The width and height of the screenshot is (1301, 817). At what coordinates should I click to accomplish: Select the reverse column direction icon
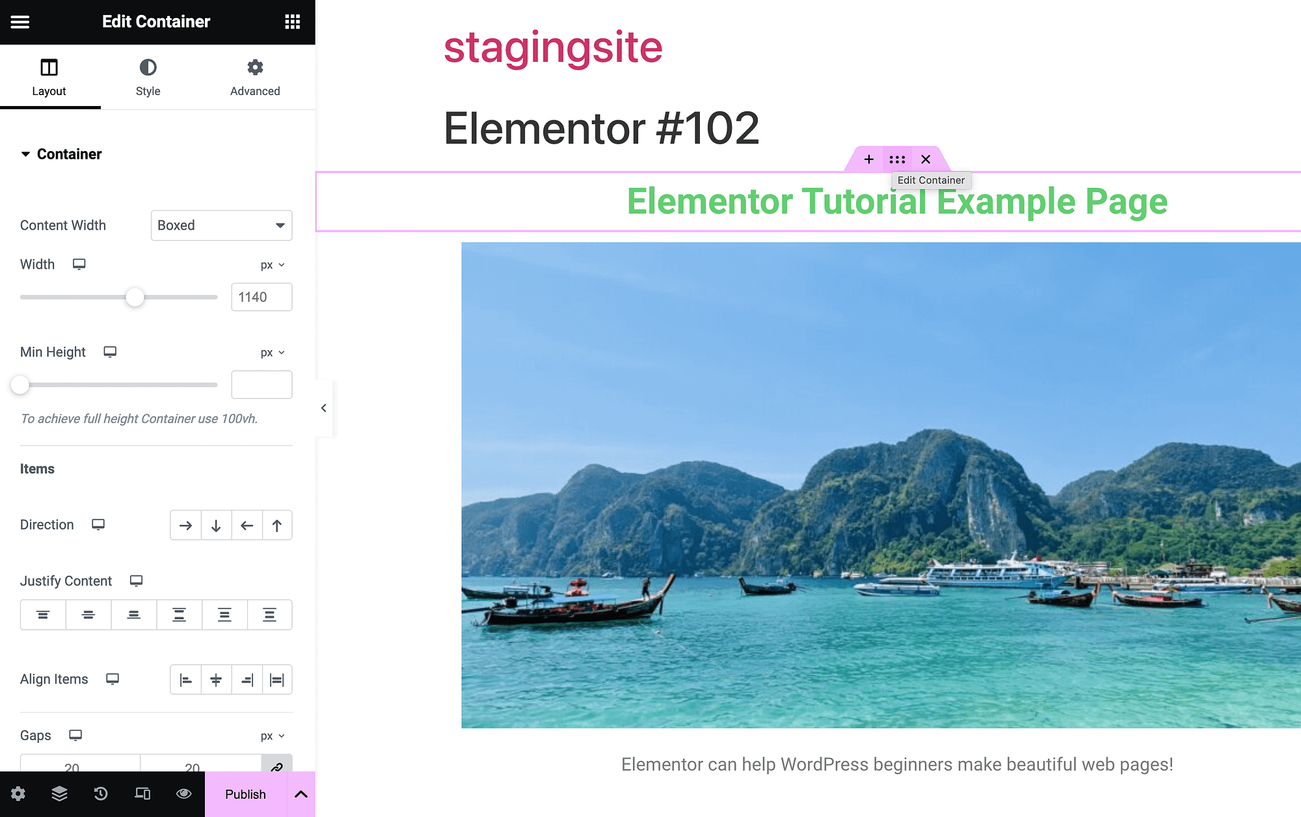pyautogui.click(x=276, y=525)
